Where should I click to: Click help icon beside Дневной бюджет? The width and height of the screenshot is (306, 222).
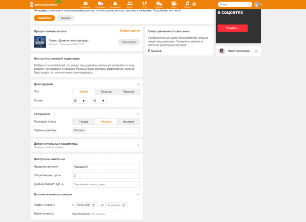[63, 184]
